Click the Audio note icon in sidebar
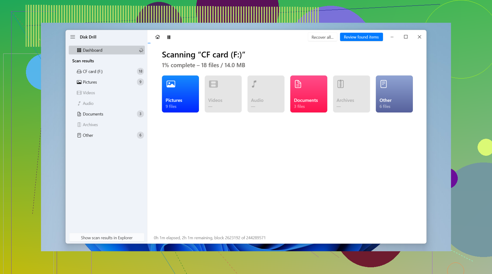492x274 pixels. (79, 104)
